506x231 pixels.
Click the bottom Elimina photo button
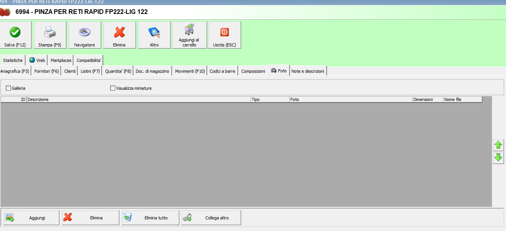click(x=90, y=218)
